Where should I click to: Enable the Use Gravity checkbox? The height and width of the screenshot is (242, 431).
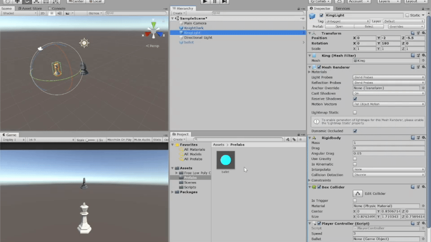coord(355,159)
